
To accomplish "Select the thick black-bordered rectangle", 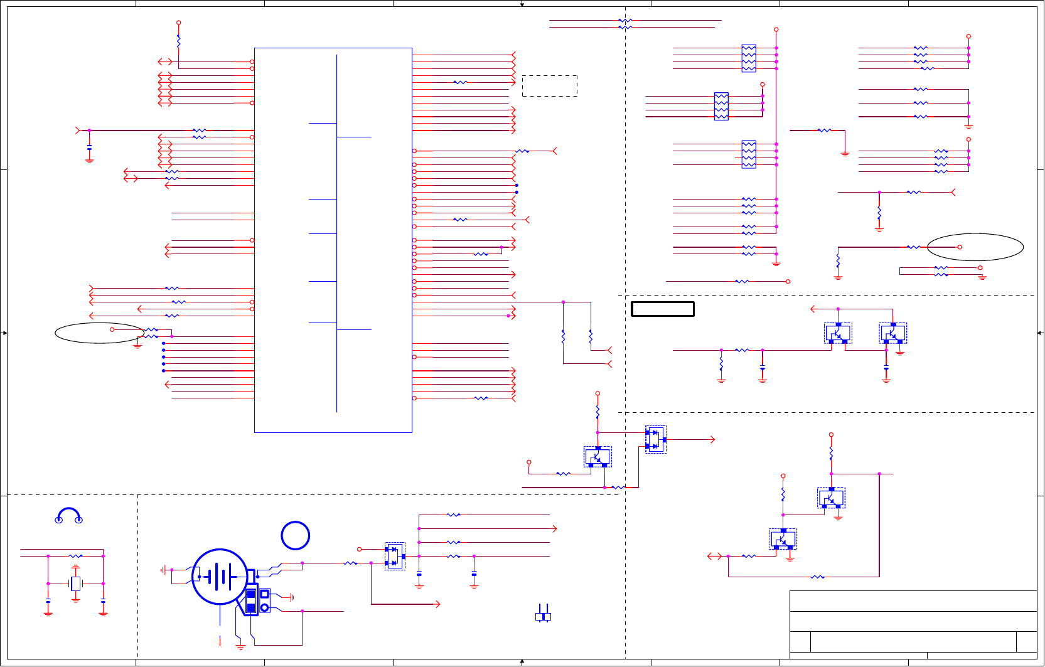I will (x=663, y=309).
